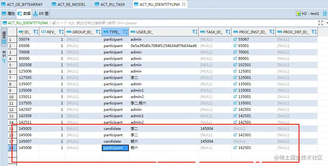Screen dimensions: 328x166
Task: Select row number 10 header
Action: [x=12, y=97]
